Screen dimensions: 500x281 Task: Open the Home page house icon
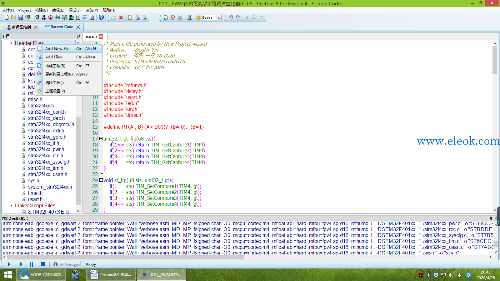coord(37,17)
